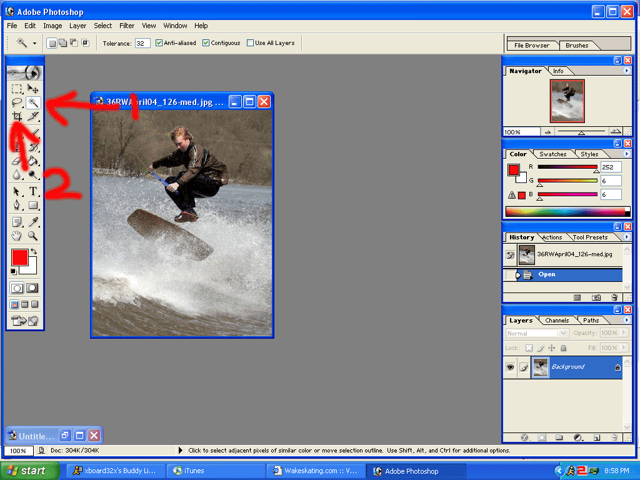Open the Layers panel flyout menu arrow
This screenshot has height=480, width=640.
(x=627, y=321)
